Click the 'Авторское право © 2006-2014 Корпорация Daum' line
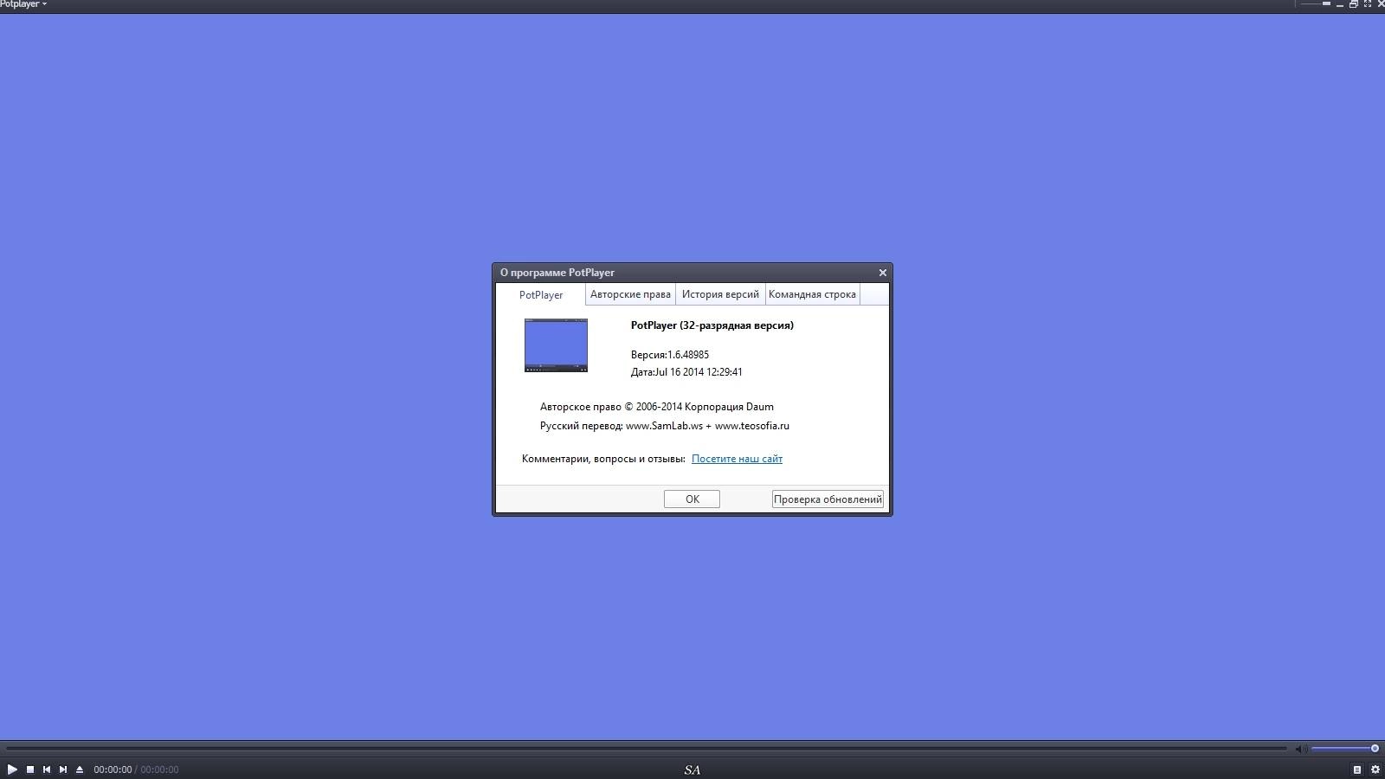The width and height of the screenshot is (1385, 779). point(657,407)
